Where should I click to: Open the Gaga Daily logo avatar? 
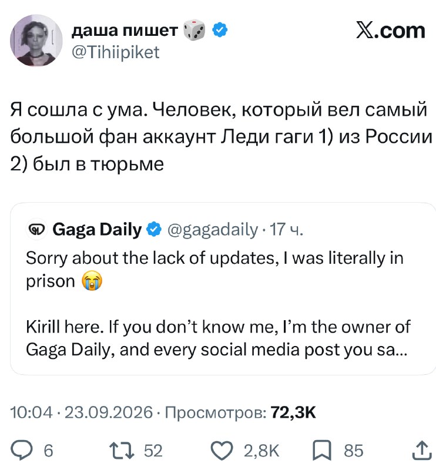[36, 230]
